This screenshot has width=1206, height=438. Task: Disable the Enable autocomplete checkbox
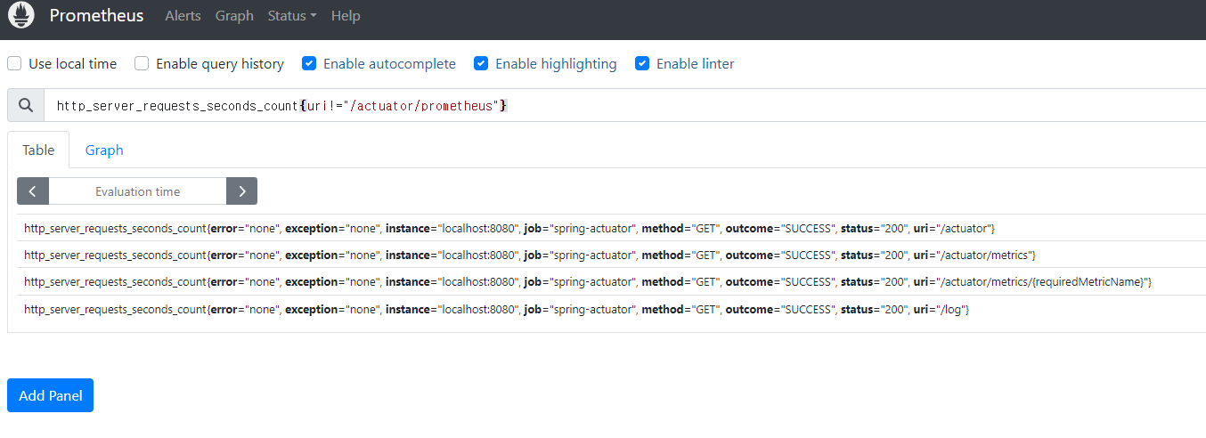309,63
